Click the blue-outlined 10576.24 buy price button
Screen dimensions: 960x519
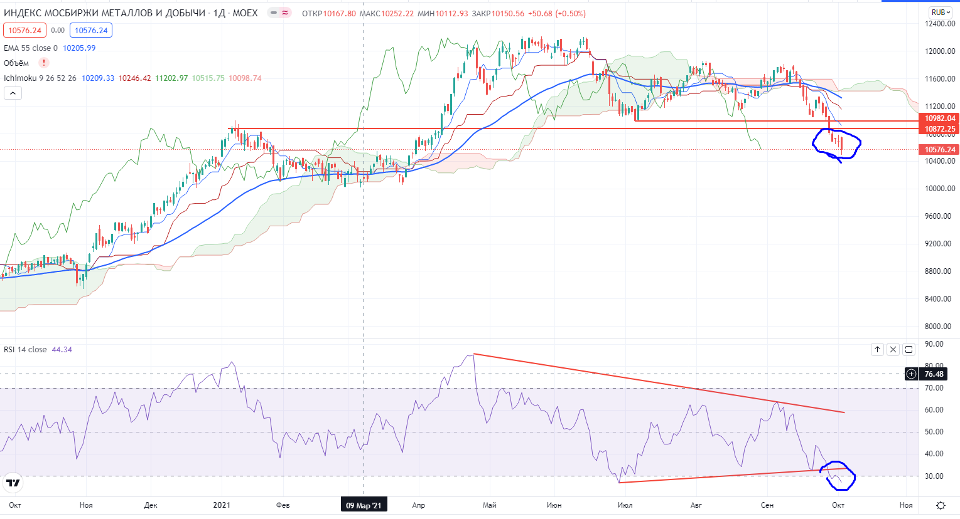pyautogui.click(x=91, y=30)
